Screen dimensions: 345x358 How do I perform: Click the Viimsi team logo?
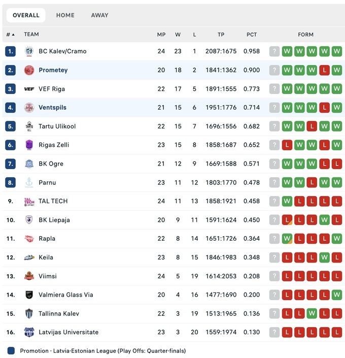[x=29, y=276]
